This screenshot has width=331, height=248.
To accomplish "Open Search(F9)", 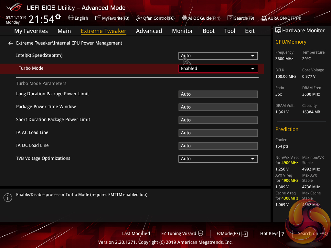I will (x=244, y=18).
